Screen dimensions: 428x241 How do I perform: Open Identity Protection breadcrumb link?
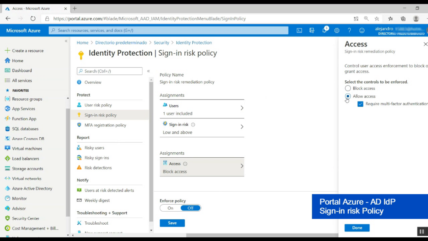coord(194,43)
